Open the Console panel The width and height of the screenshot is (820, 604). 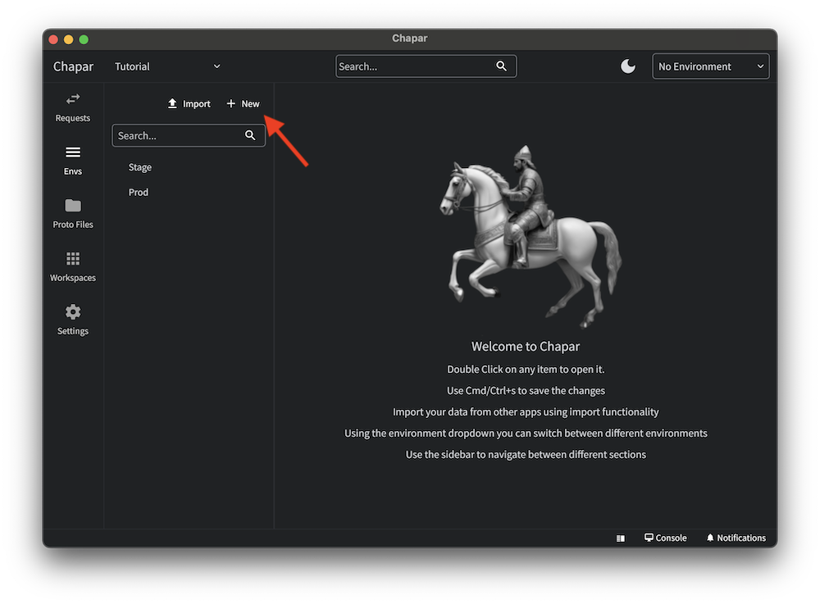click(x=665, y=538)
